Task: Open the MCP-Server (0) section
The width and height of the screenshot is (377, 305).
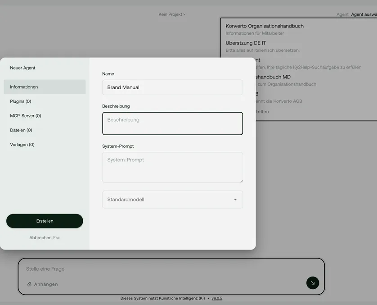Action: point(26,116)
